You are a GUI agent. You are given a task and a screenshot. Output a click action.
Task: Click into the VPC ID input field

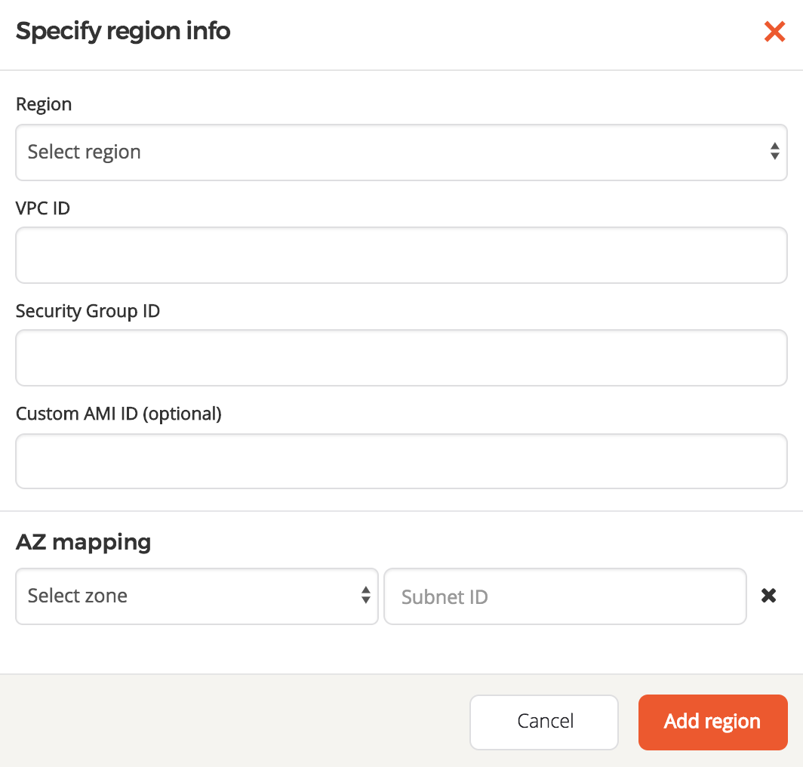401,254
